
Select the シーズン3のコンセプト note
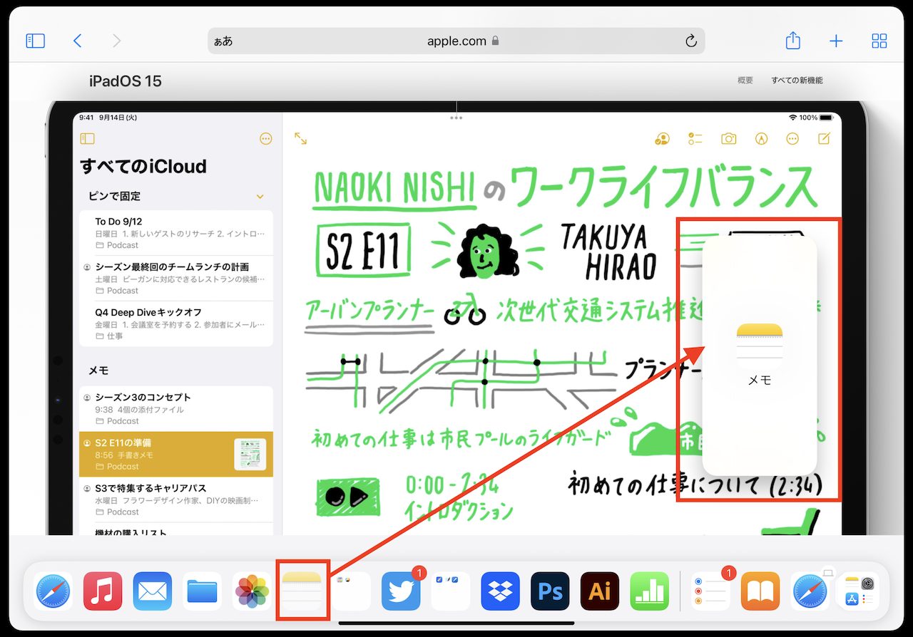[175, 409]
